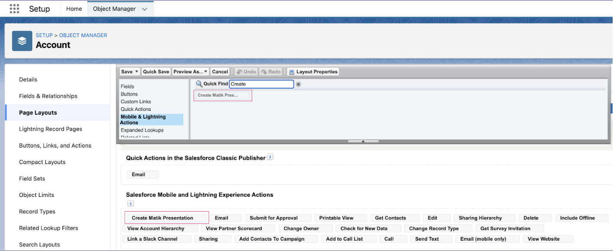This screenshot has height=251, width=613.
Task: Switch to the Home tab
Action: 74,9
